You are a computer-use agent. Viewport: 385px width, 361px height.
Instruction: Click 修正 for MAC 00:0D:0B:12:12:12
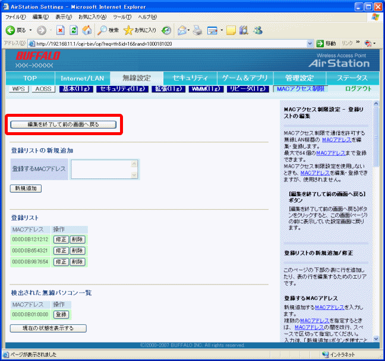click(x=61, y=239)
